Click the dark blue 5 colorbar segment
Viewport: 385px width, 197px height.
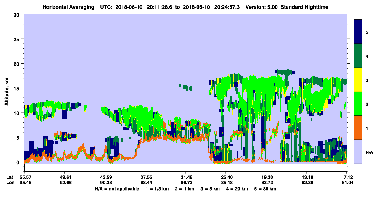pos(358,32)
